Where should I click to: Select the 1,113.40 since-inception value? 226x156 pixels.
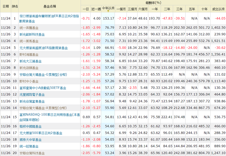click(218, 81)
